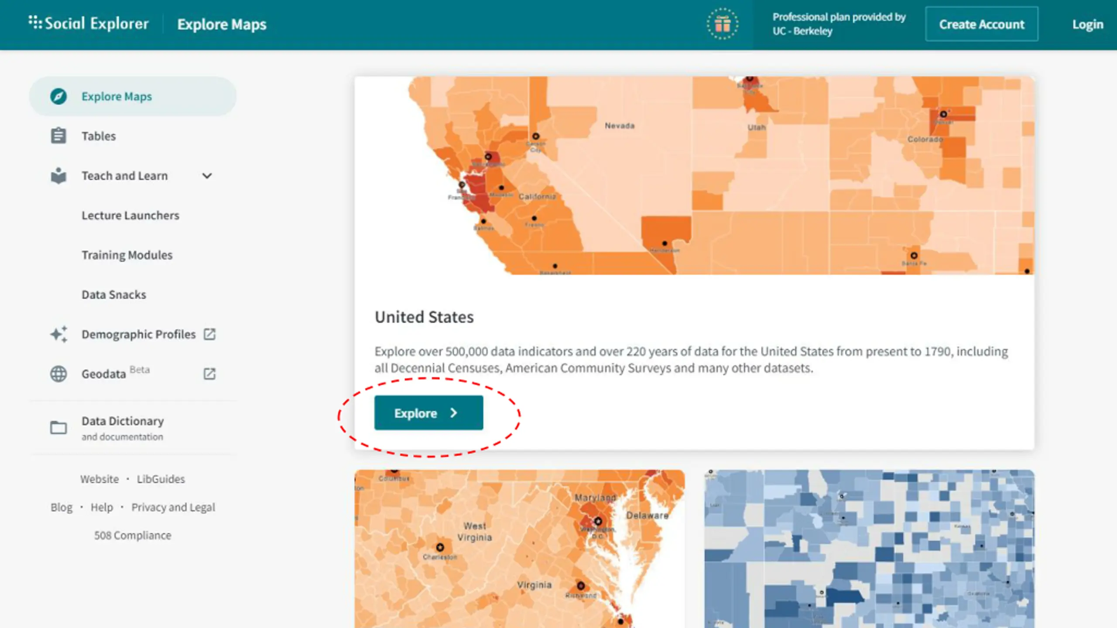This screenshot has width=1117, height=628.
Task: Click the Social Explorer logo
Action: coord(89,23)
